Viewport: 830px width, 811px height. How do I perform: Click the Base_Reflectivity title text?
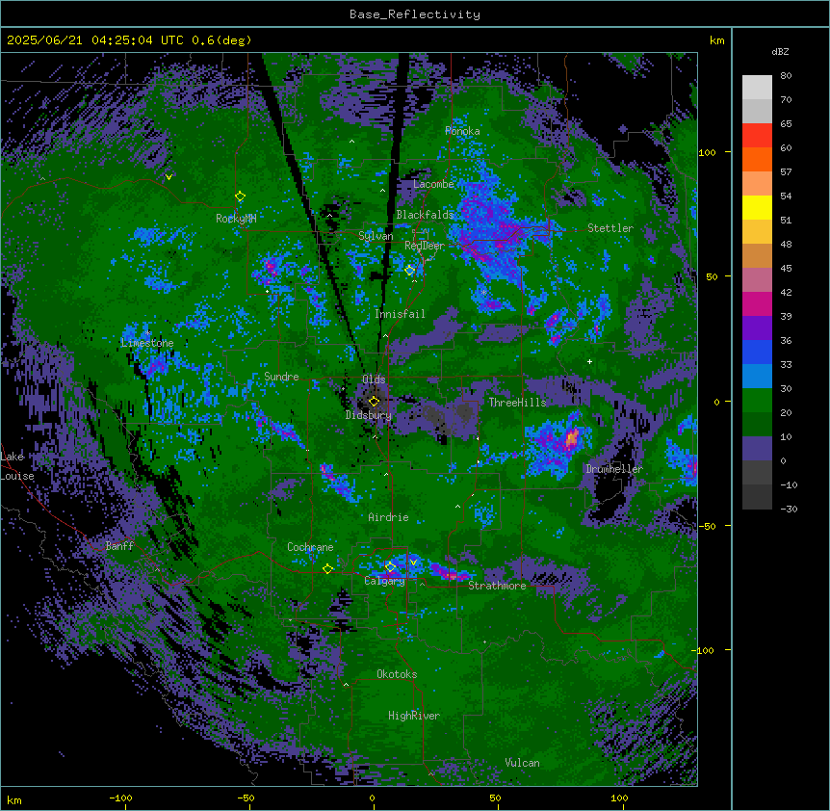(x=415, y=14)
